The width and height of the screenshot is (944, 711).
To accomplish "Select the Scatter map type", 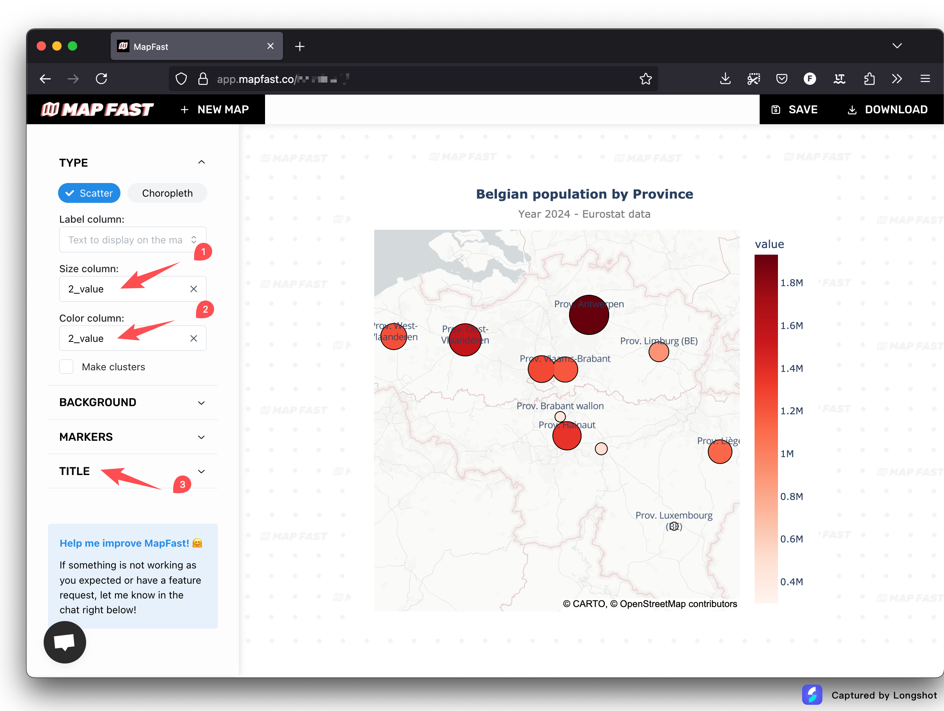I will coord(89,193).
